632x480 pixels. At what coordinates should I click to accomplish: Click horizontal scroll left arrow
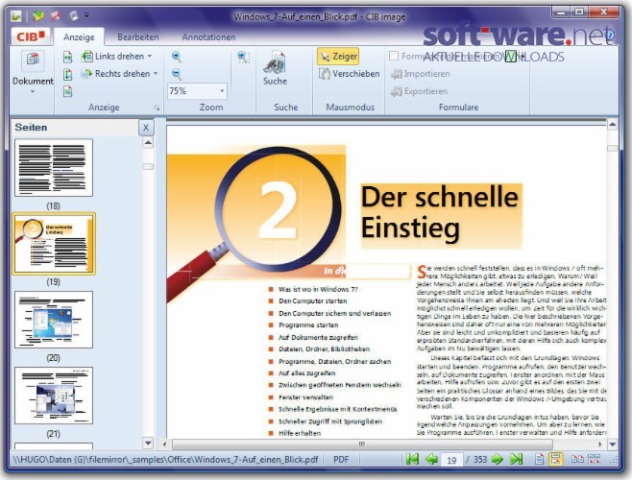point(164,444)
